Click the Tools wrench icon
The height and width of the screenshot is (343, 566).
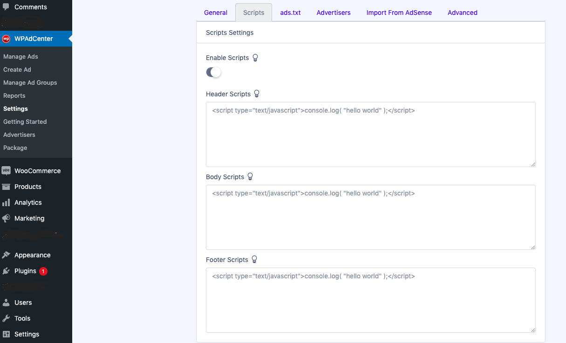(7, 318)
